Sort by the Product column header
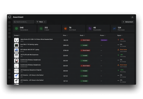The width and height of the screenshot is (143, 99). [x=17, y=36]
